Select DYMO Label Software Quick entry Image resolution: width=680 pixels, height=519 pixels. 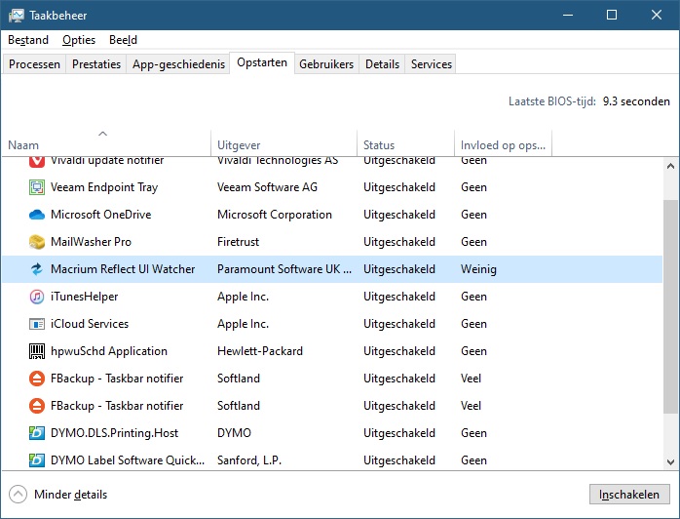tap(128, 460)
